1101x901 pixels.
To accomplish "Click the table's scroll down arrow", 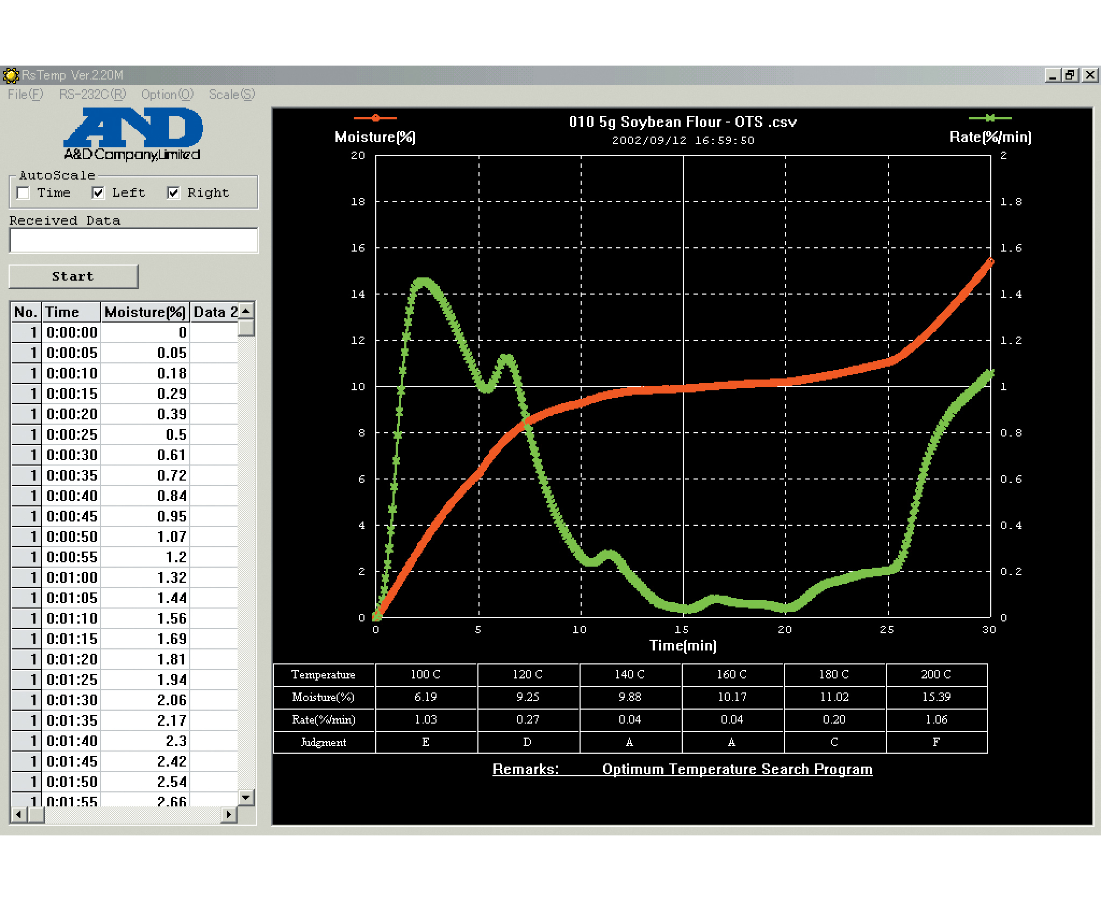I will click(x=246, y=797).
